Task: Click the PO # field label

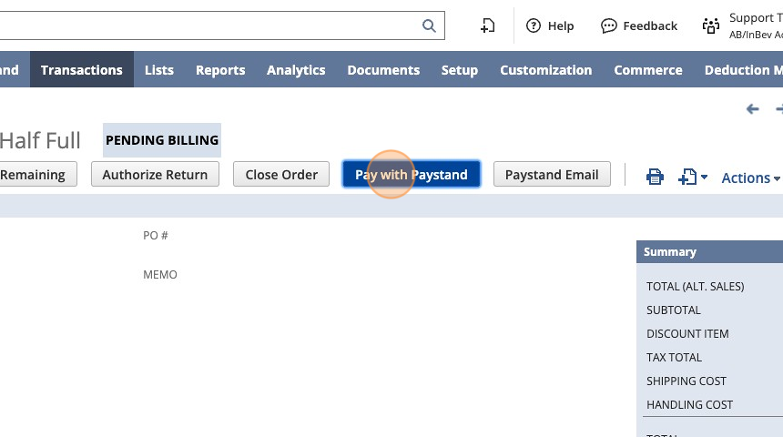Action: pos(156,235)
